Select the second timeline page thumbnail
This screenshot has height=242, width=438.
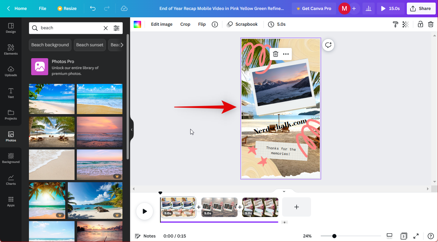(x=219, y=207)
